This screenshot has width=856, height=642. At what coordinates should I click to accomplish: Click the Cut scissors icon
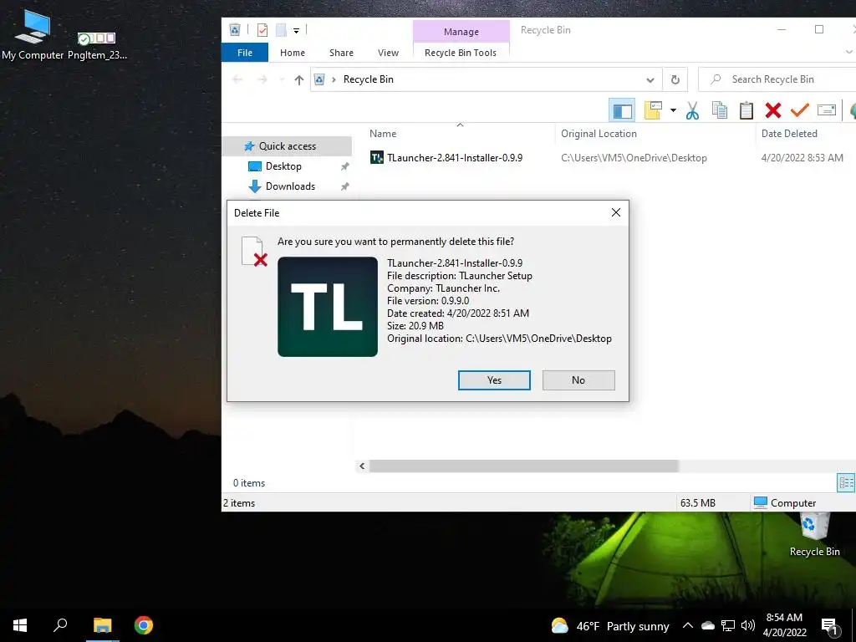(x=692, y=110)
